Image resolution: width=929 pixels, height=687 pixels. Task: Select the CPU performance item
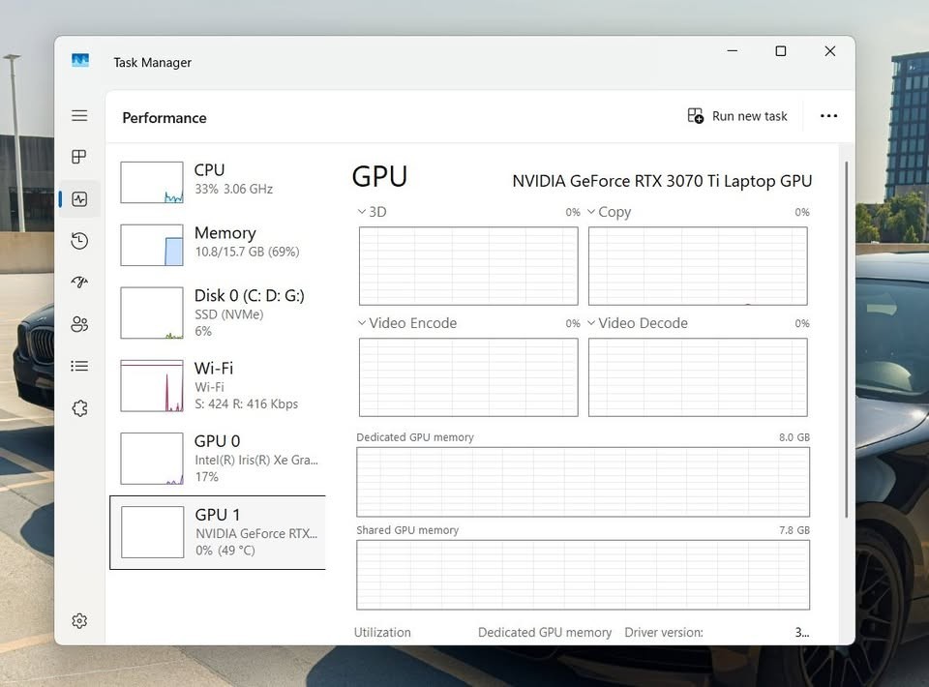pyautogui.click(x=218, y=182)
